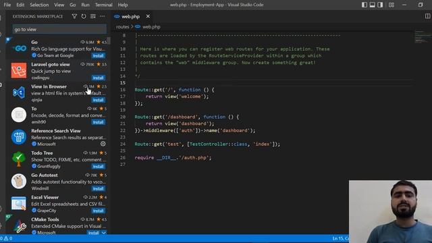Screen dimensions: 432x243
Task: Install the Excel Viewer extension
Action: pyautogui.click(x=98, y=211)
